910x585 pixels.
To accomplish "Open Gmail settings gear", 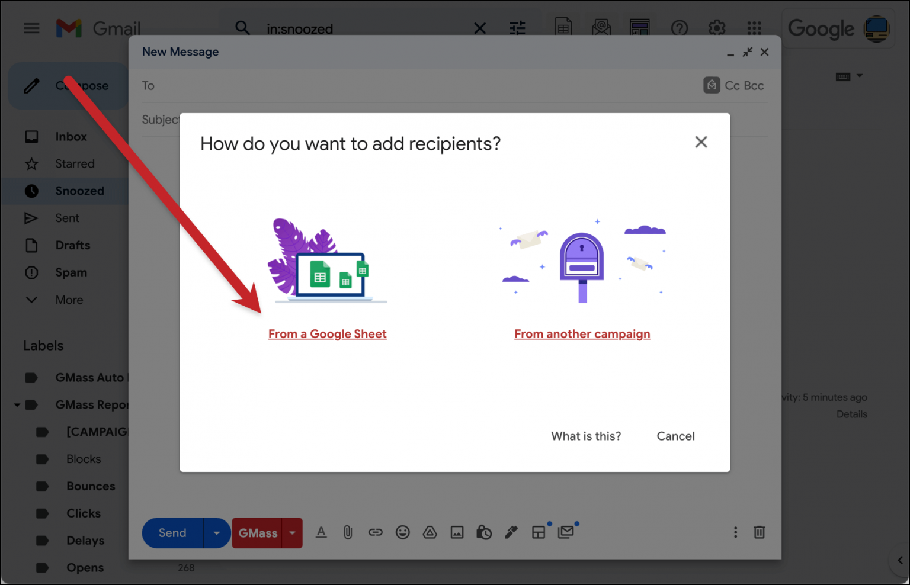I will 717,28.
